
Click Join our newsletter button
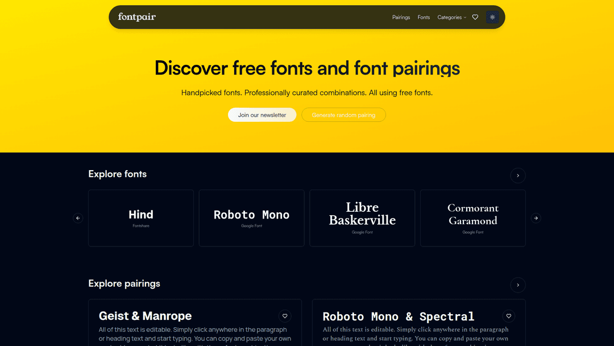[262, 115]
